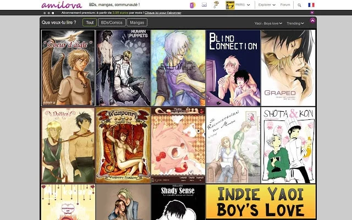Select the BDs/Comics filter tab
This screenshot has width=352, height=220.
tap(112, 23)
